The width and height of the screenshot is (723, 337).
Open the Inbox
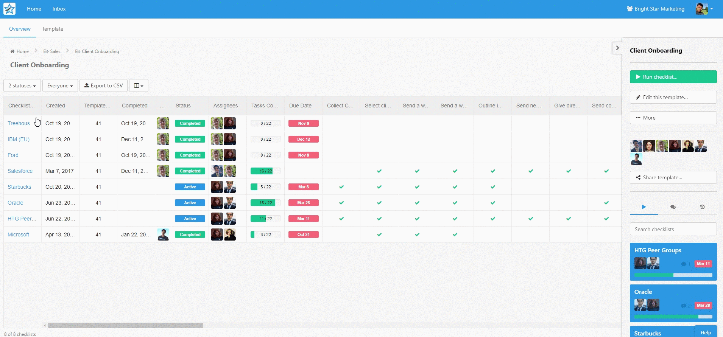(59, 9)
